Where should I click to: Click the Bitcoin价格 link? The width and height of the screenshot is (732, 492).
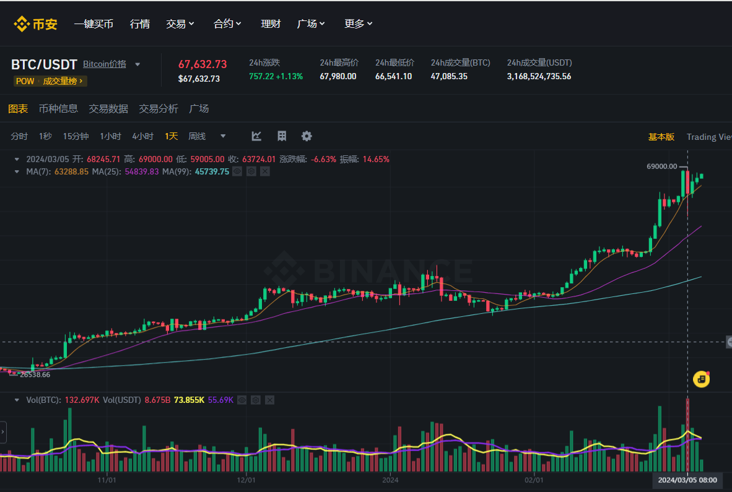(x=104, y=64)
